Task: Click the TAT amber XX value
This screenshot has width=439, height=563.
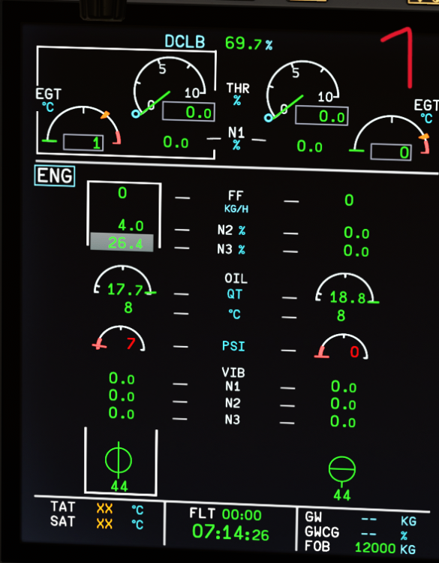Action: tap(104, 508)
